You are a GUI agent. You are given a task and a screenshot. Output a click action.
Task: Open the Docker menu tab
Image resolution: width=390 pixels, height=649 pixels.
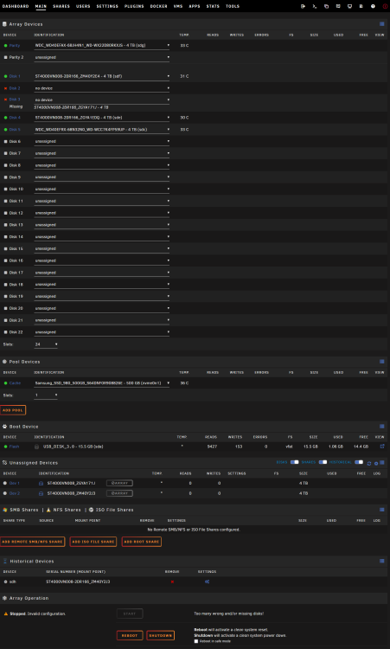159,6
